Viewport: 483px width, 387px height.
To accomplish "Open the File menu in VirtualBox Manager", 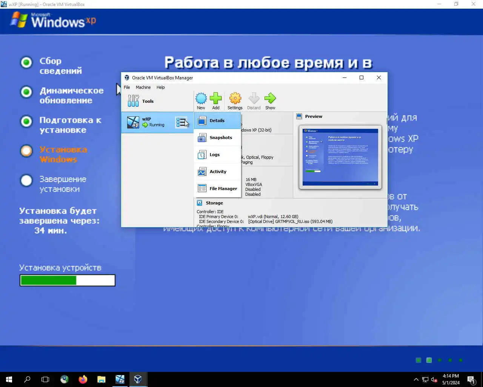I will 127,87.
